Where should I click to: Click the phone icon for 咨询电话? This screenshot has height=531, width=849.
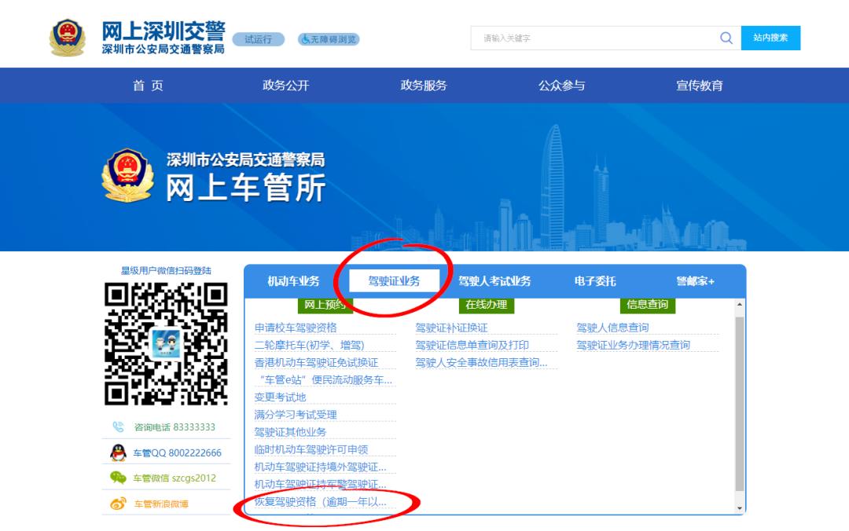click(118, 427)
